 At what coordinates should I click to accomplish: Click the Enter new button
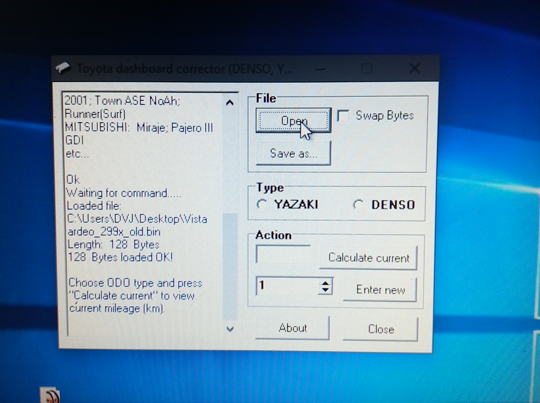380,290
